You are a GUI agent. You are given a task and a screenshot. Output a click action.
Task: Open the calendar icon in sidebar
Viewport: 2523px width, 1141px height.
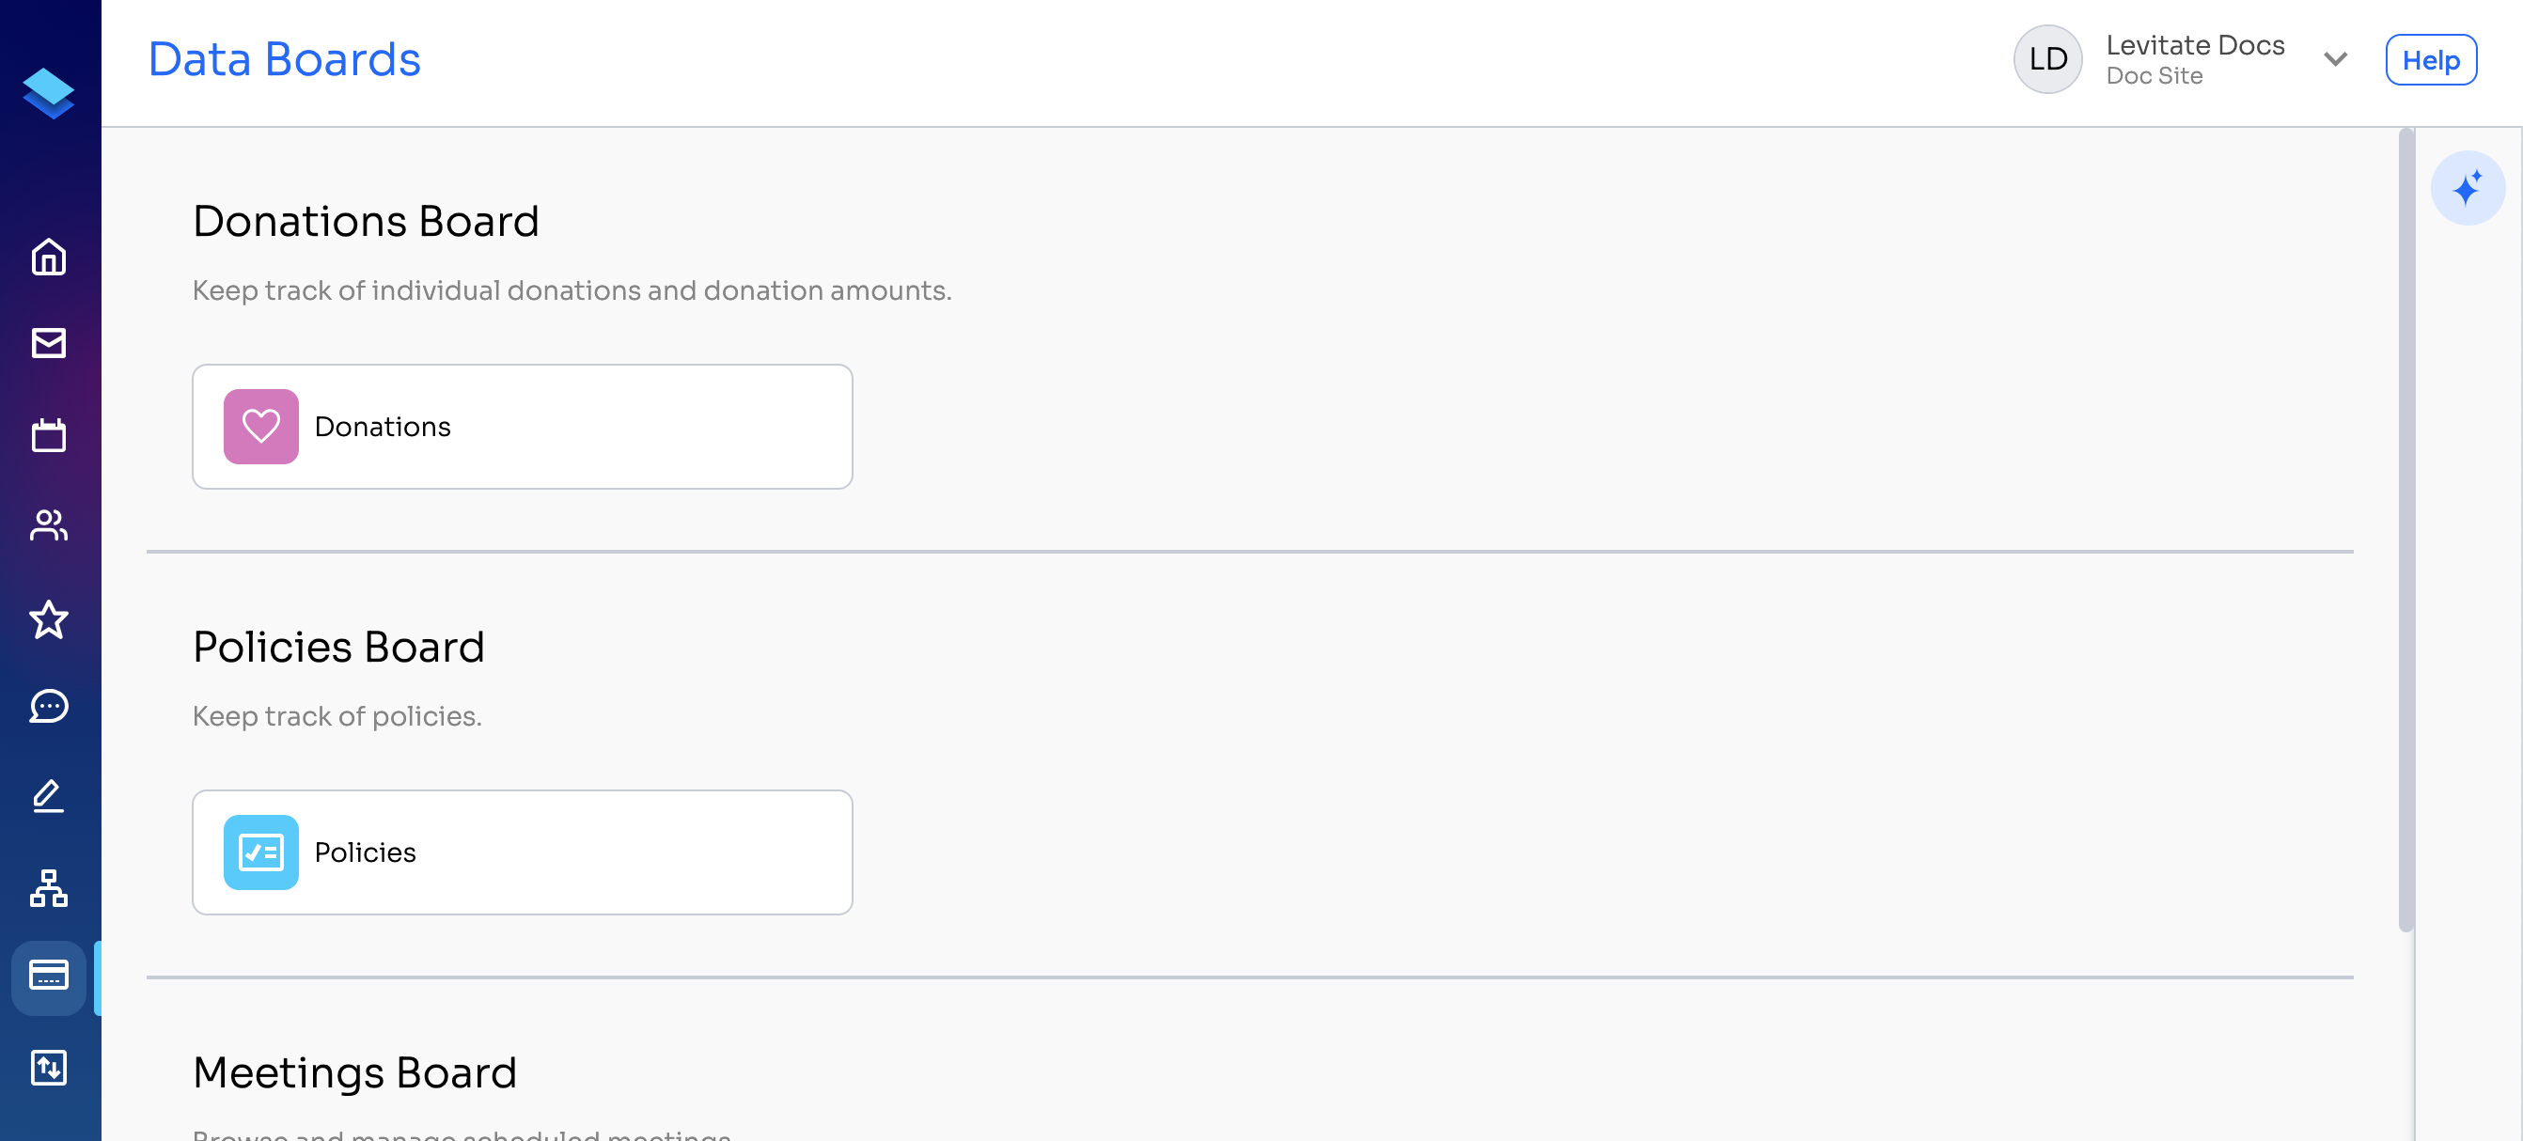pyautogui.click(x=48, y=435)
